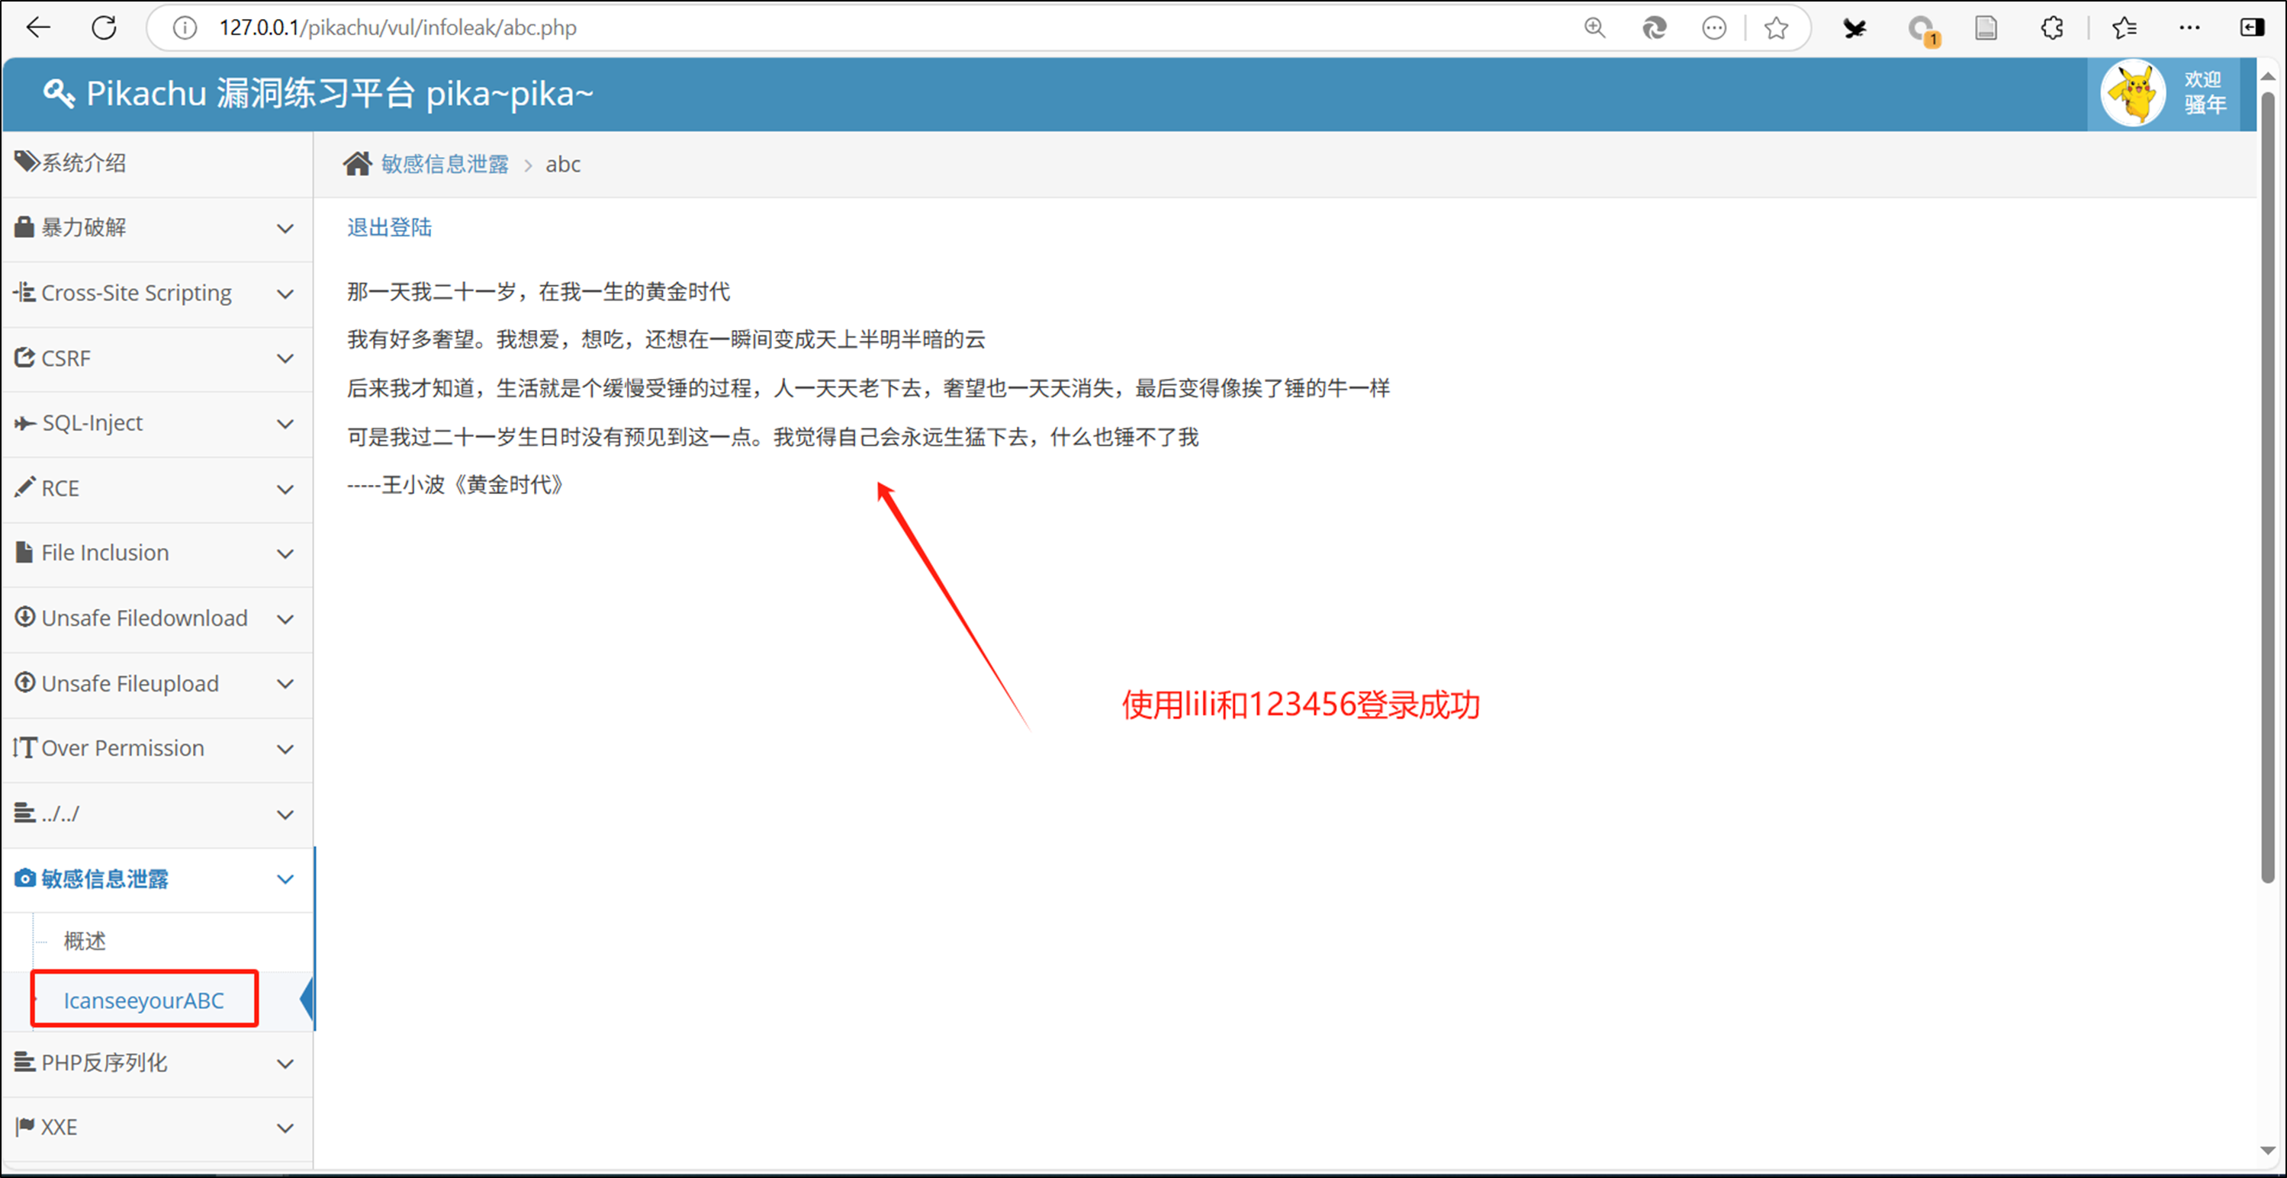Expand the File Inclusion chevron
This screenshot has height=1178, width=2287.
point(285,554)
